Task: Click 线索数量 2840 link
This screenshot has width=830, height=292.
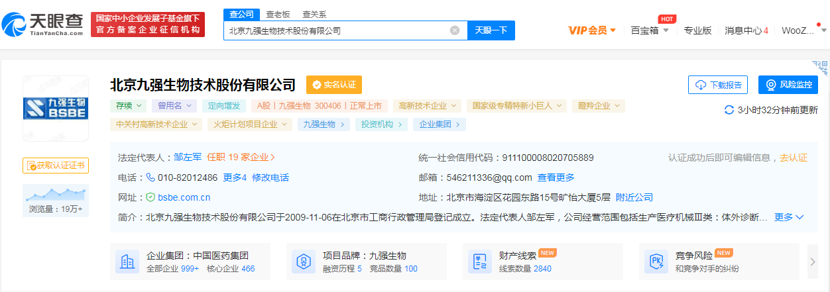Action: 525,269
